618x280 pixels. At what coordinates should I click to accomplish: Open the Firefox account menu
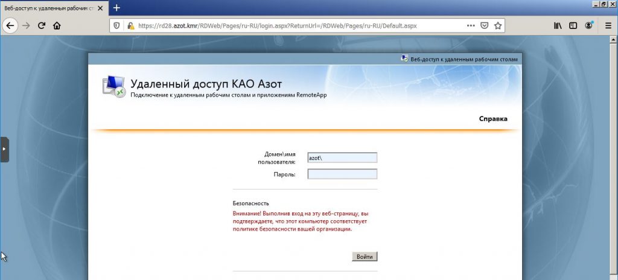pyautogui.click(x=589, y=25)
